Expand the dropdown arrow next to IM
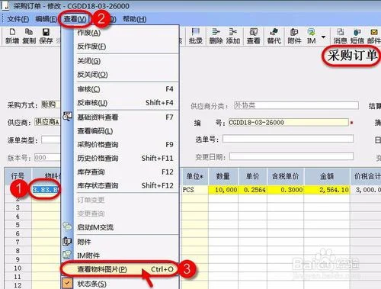381x289 pixels. pyautogui.click(x=323, y=37)
